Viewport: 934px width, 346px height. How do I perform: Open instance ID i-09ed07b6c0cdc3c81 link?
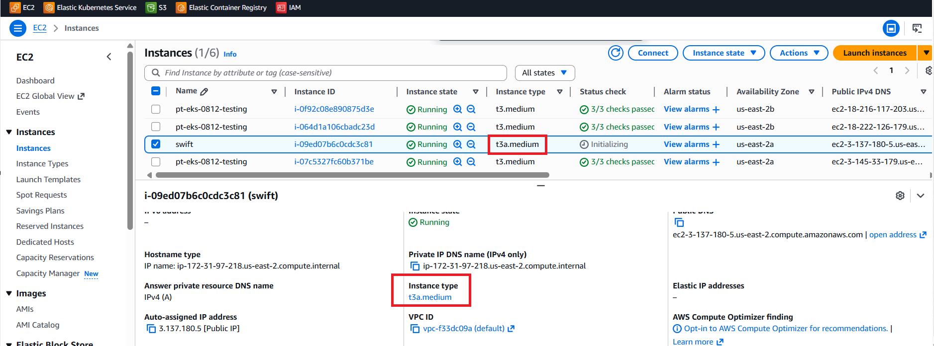[x=333, y=144]
